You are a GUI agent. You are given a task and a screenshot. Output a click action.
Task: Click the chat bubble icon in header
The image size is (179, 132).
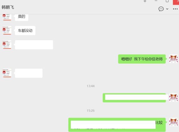[x=161, y=9]
